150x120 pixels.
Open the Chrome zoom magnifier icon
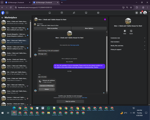pyautogui.click(x=127, y=7)
